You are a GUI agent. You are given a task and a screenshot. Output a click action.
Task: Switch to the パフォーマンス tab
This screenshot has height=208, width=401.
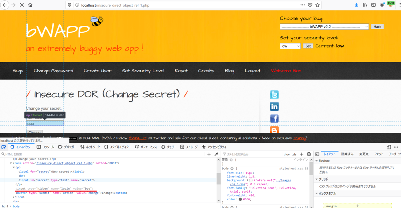tap(146, 147)
